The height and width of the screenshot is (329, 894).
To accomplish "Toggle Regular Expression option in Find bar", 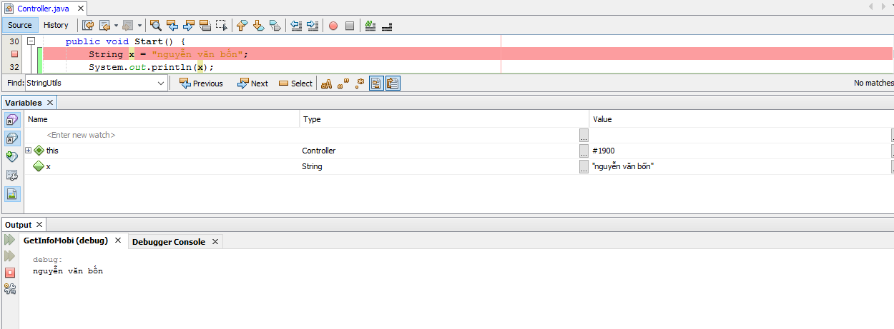I will coord(360,83).
